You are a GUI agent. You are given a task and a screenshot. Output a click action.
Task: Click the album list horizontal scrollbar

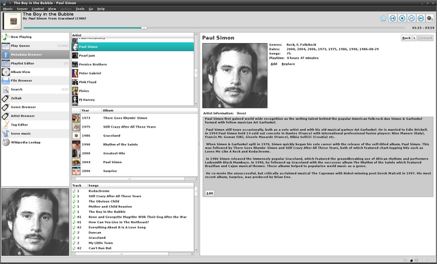pos(130,179)
